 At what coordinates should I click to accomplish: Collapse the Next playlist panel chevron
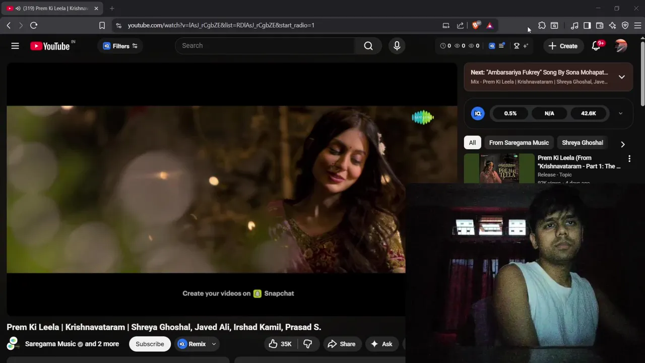pyautogui.click(x=622, y=77)
